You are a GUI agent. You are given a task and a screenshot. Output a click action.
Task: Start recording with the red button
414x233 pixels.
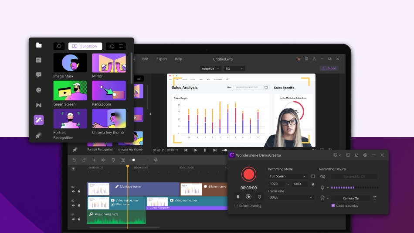(249, 174)
